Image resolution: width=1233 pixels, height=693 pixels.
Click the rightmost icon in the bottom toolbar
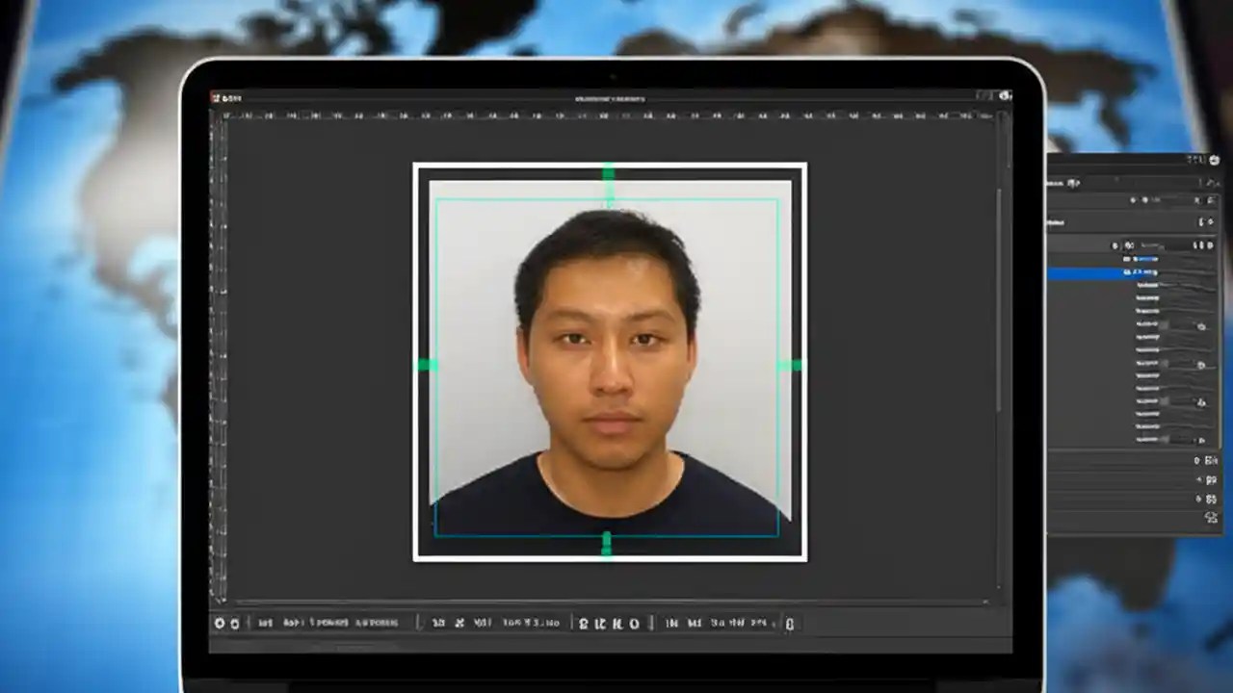pyautogui.click(x=788, y=624)
